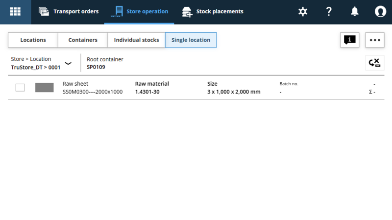392x220 pixels.
Task: Open the three-dots more options menu
Action: [375, 40]
